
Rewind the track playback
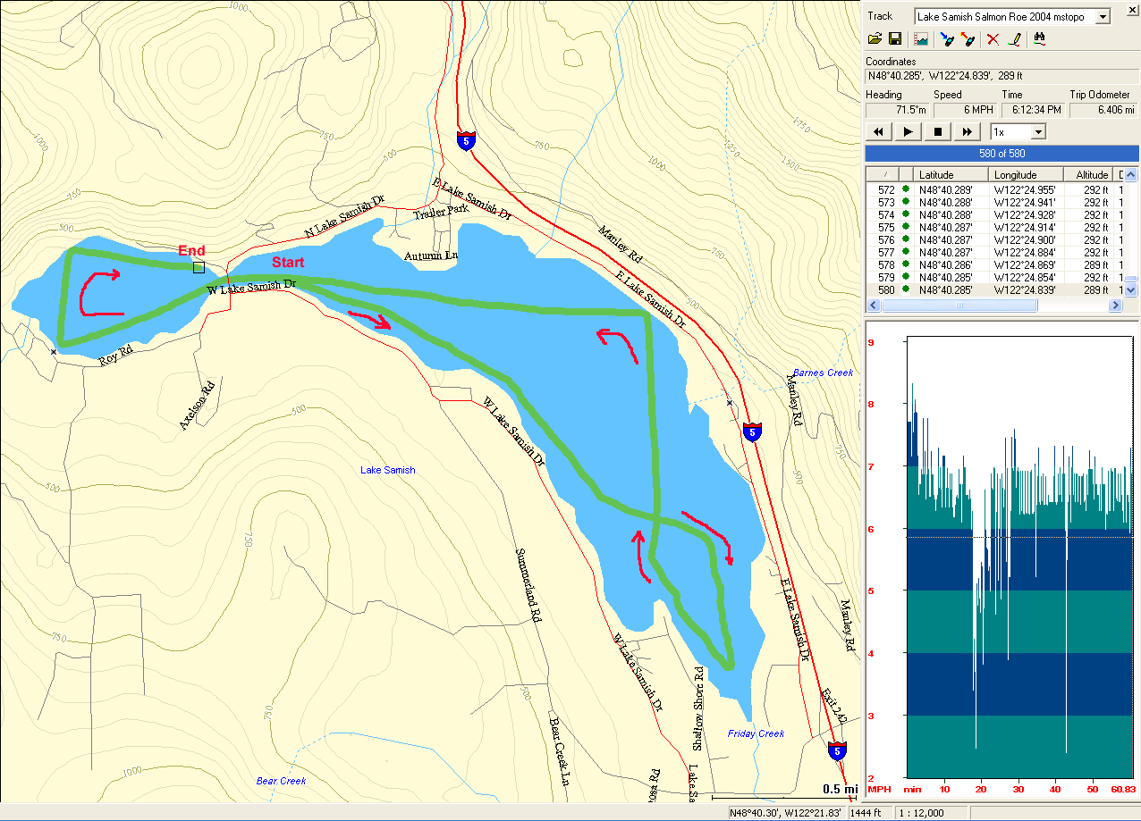click(x=879, y=132)
